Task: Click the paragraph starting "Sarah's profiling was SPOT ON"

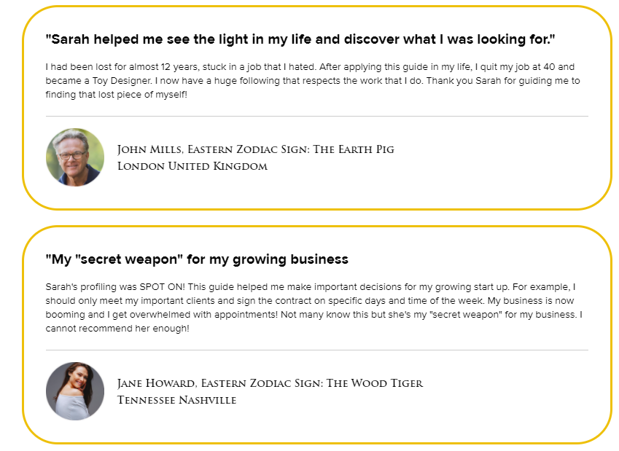Action: tap(314, 307)
